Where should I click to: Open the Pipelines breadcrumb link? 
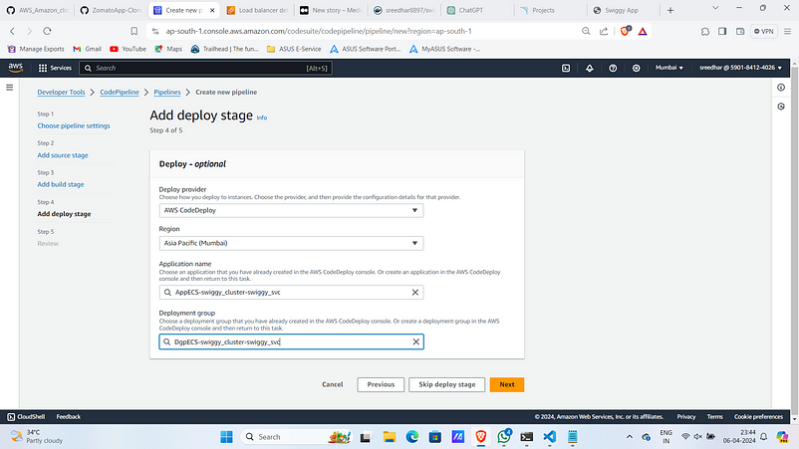point(167,93)
